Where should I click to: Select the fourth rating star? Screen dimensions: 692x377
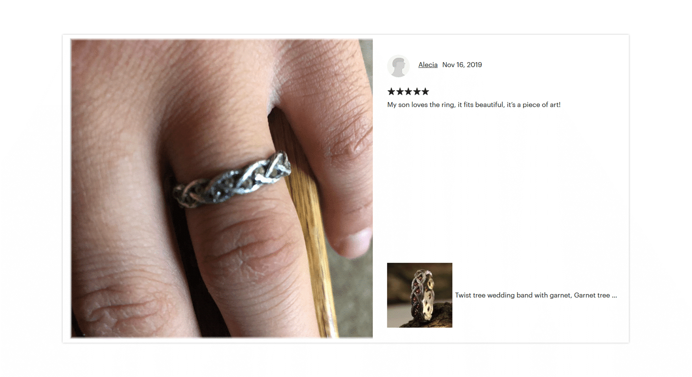pyautogui.click(x=417, y=91)
